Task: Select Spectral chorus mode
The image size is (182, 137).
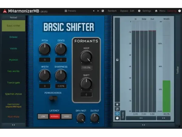Action: (13, 94)
